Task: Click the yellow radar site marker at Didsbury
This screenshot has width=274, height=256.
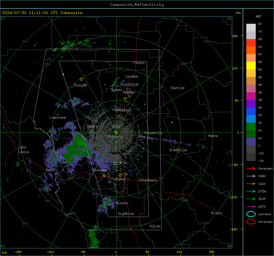Action: click(116, 133)
